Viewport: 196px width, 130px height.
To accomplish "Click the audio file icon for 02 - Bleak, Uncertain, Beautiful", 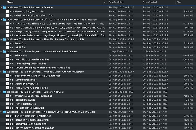I will tap(7, 15).
